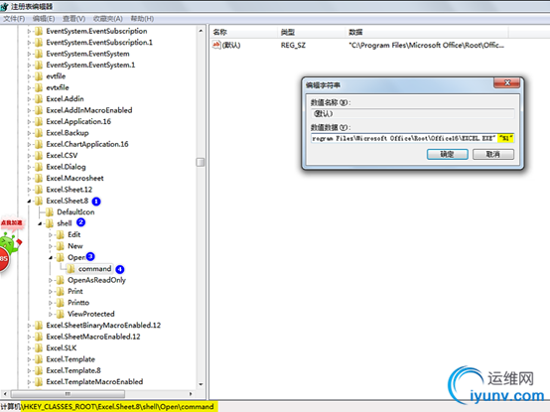Close the edit string dialog
The image size is (550, 412).
[x=507, y=83]
